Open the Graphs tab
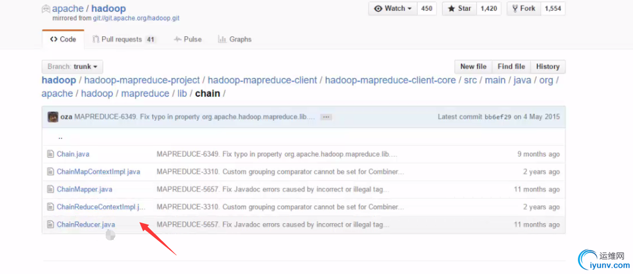The height and width of the screenshot is (274, 633). click(235, 39)
